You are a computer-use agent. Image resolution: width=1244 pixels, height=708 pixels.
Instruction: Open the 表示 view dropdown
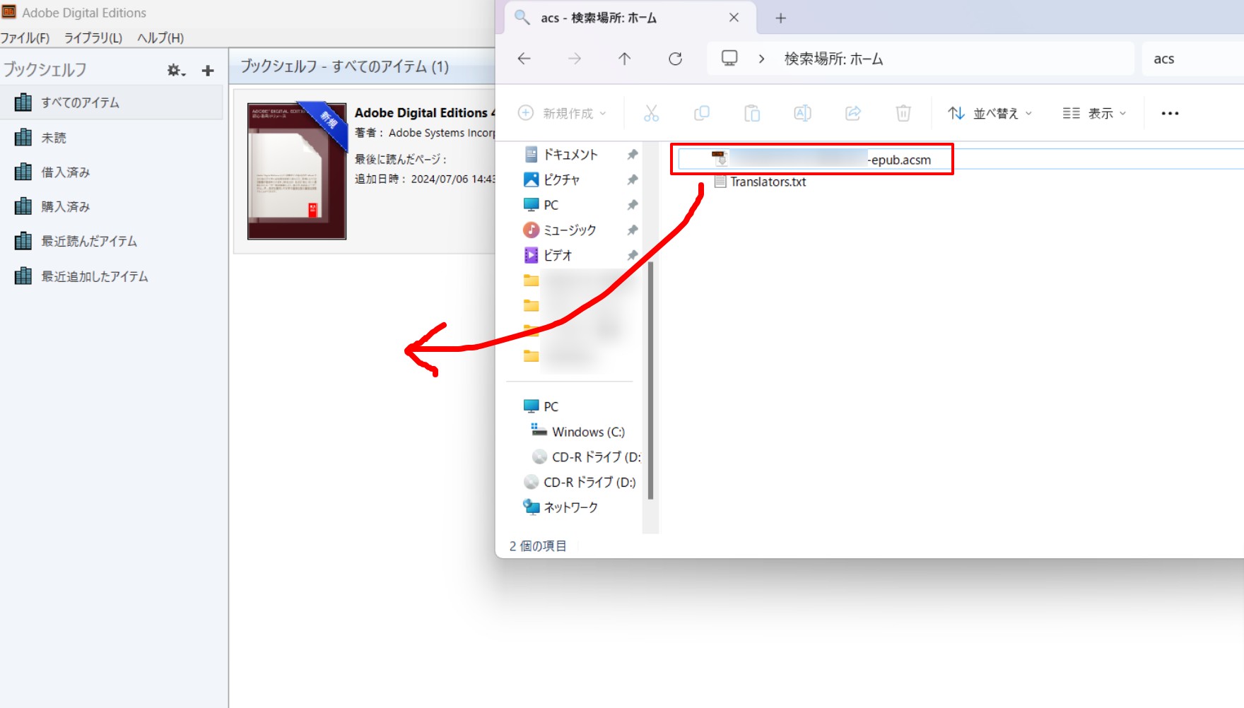(1094, 113)
